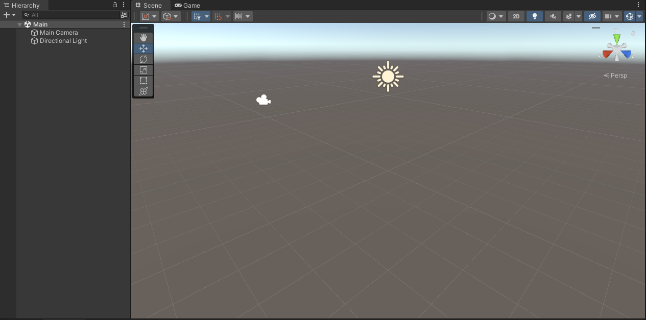Toggle hidden objects visibility eye icon
The image size is (646, 320).
592,16
